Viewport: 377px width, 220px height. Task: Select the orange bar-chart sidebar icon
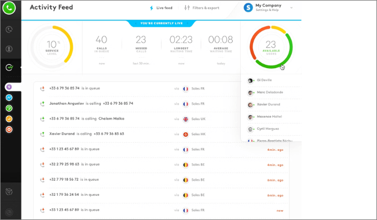coord(9,119)
